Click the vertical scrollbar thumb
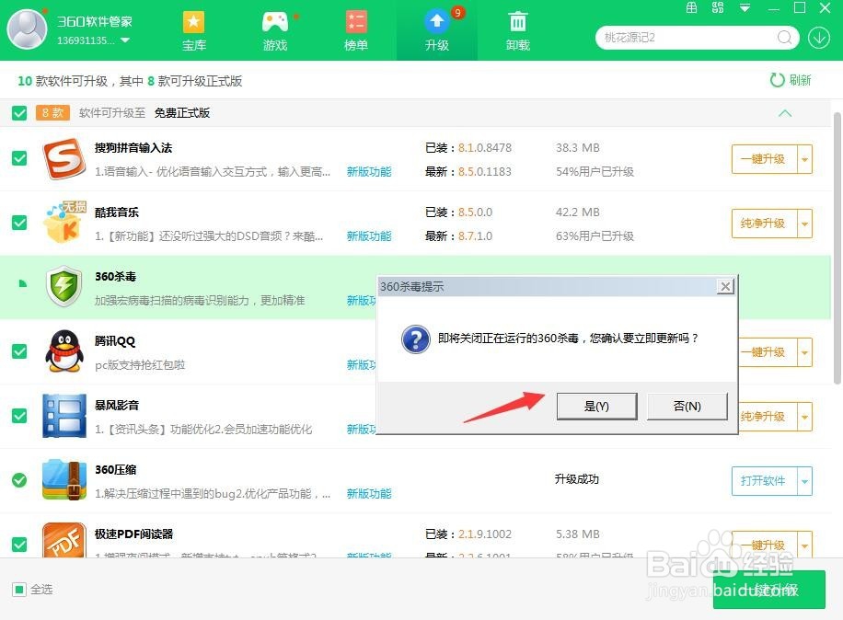The width and height of the screenshot is (843, 620). tap(837, 248)
